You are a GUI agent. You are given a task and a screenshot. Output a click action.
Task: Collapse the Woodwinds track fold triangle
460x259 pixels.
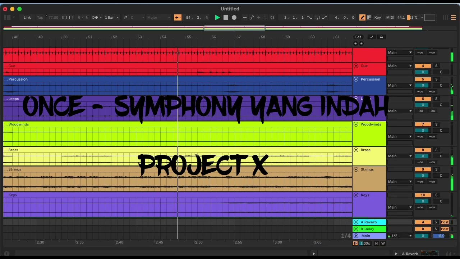356,124
